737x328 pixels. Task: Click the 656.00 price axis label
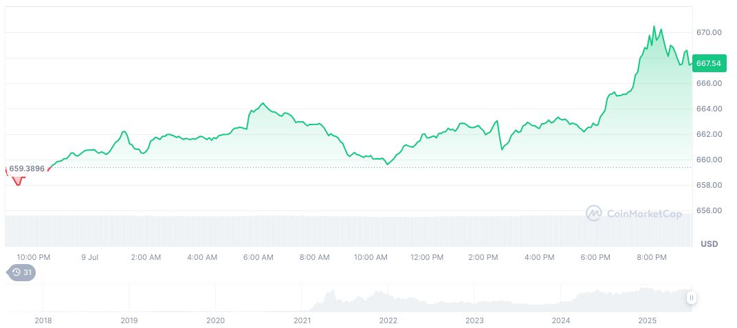click(708, 210)
